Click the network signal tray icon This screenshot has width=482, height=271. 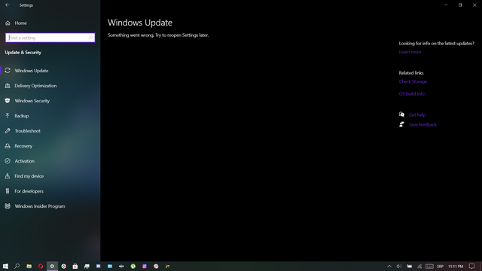coord(419,266)
